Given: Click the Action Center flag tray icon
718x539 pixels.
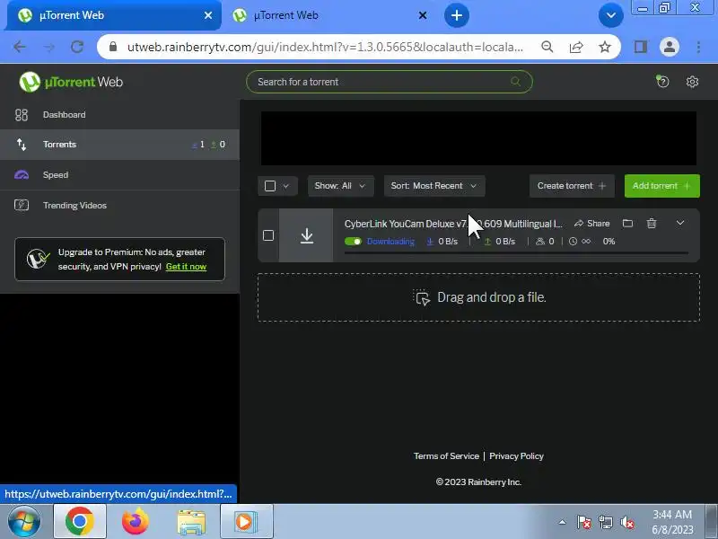Looking at the screenshot, I should [x=583, y=522].
